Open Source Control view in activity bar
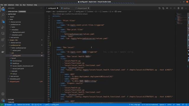Image resolution: width=189 pixels, height=106 pixels. 3,21
